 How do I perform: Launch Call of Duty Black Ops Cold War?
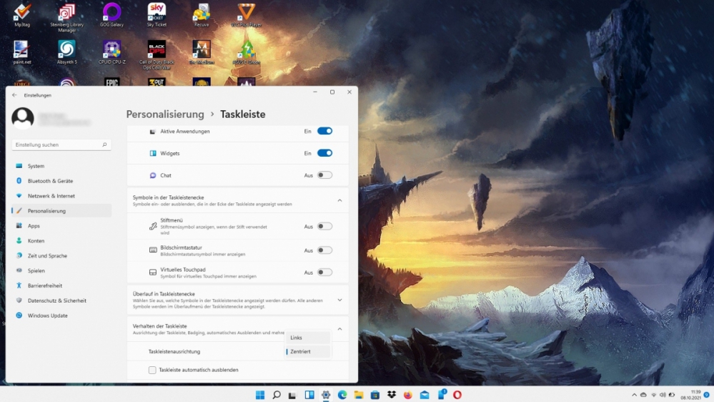(x=157, y=55)
